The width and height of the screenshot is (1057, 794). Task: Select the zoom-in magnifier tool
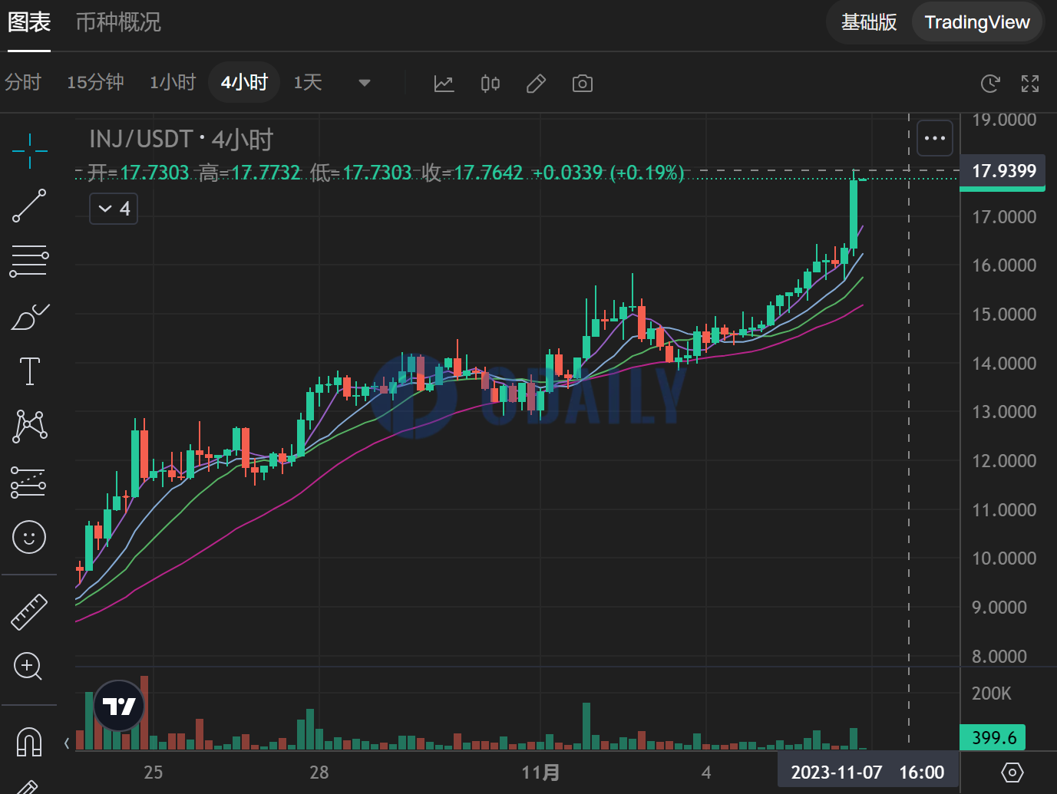[28, 666]
